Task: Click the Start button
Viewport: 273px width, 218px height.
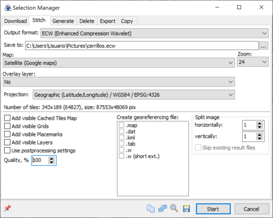Action: click(213, 209)
